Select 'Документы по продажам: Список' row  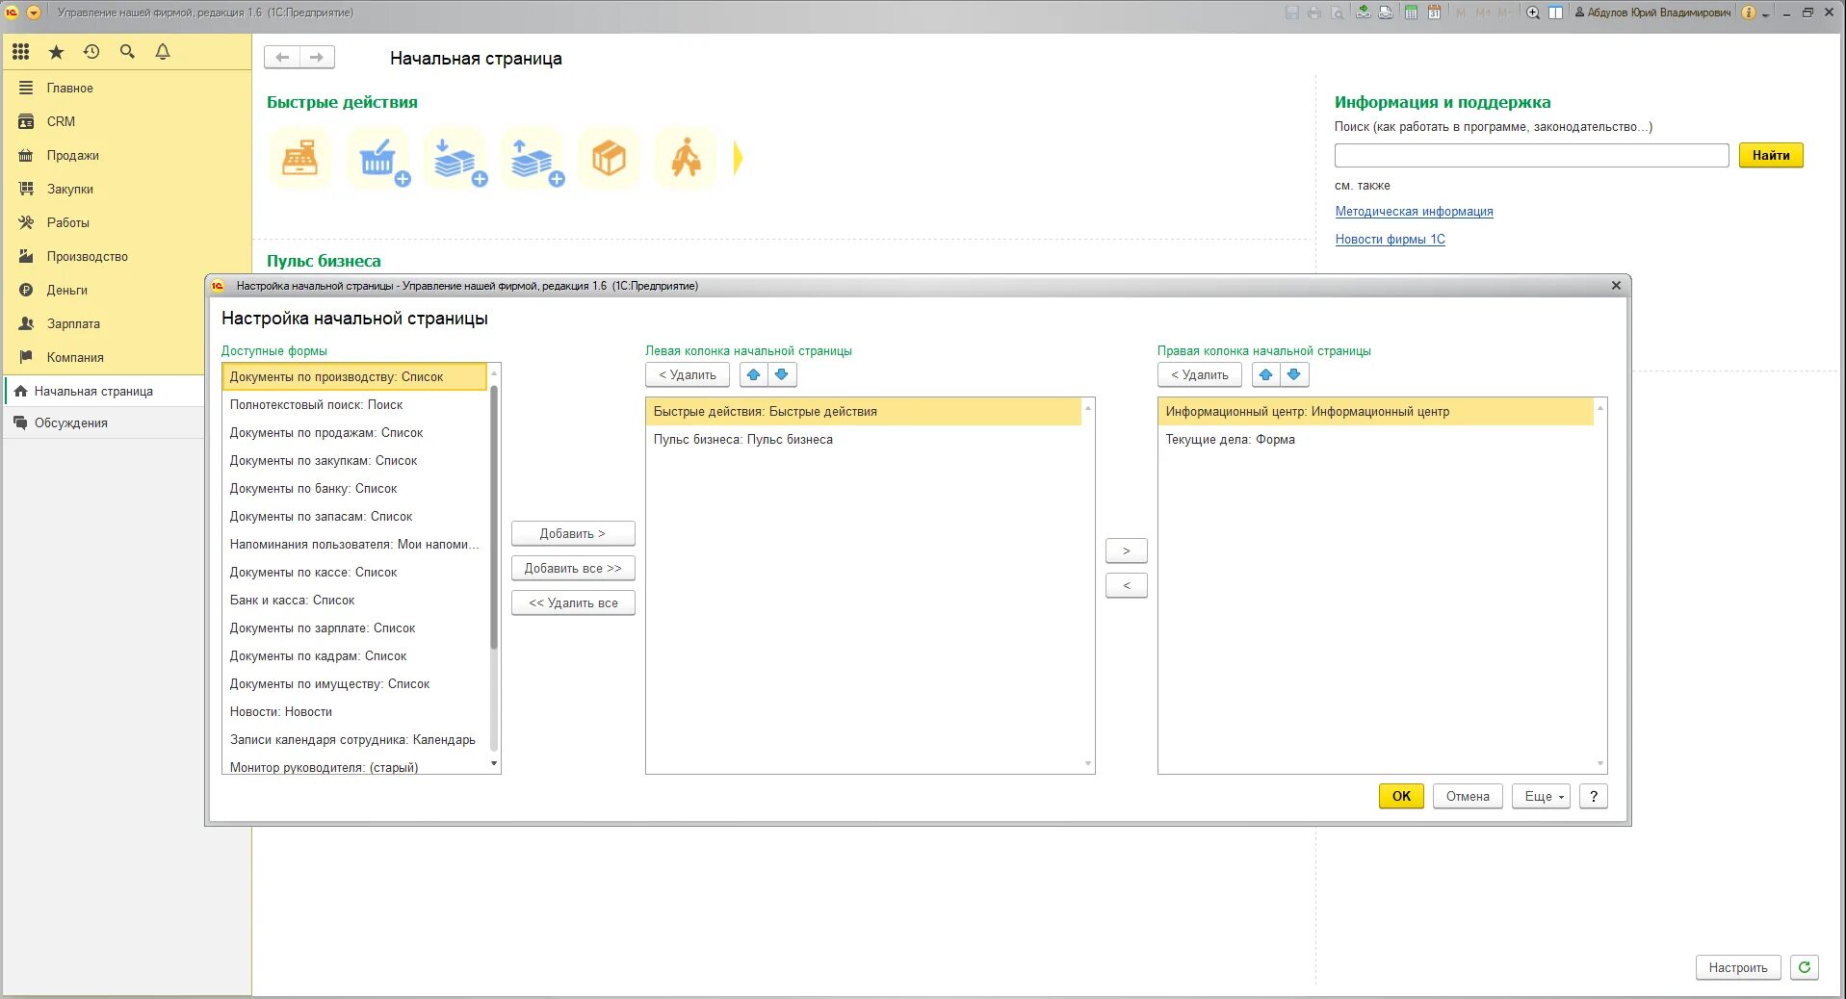click(x=354, y=433)
